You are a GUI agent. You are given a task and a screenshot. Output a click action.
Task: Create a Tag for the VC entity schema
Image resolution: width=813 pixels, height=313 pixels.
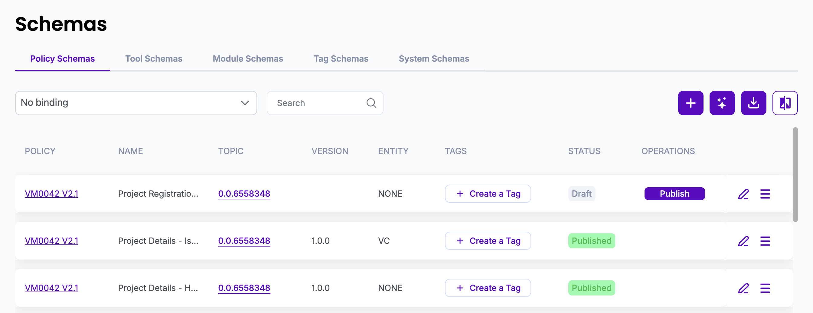(488, 241)
